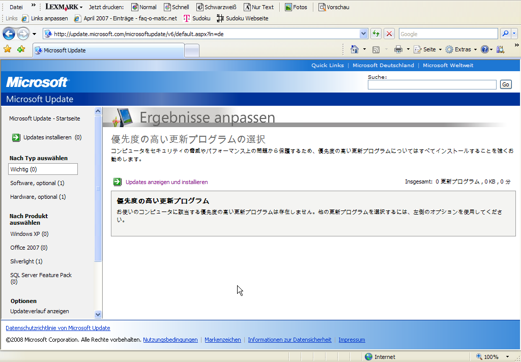Select Hardware, optional (1)
This screenshot has height=362, width=521.
[x=38, y=197]
